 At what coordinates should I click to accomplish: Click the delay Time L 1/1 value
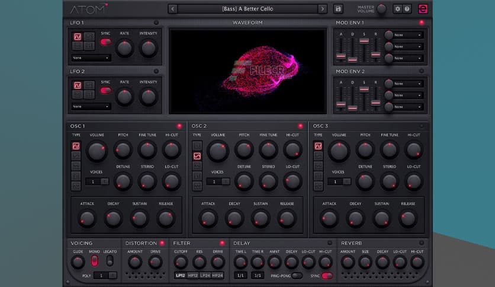[240, 276]
